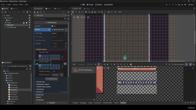The image size is (196, 110).
Task: Switch to the History dock tab
Action: pyautogui.click(x=58, y=9)
